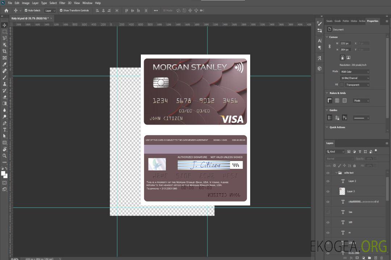Screen dimensions: 391x260
Task: Click the delete layer trash icon
Action: tap(382, 258)
